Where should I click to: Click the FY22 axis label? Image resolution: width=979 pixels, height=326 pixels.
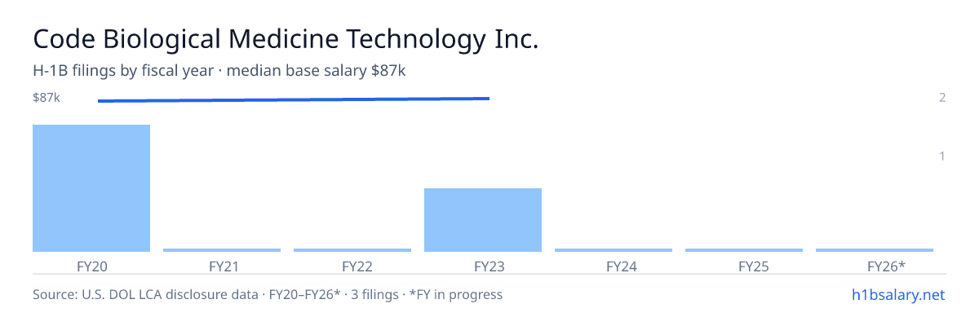point(352,266)
